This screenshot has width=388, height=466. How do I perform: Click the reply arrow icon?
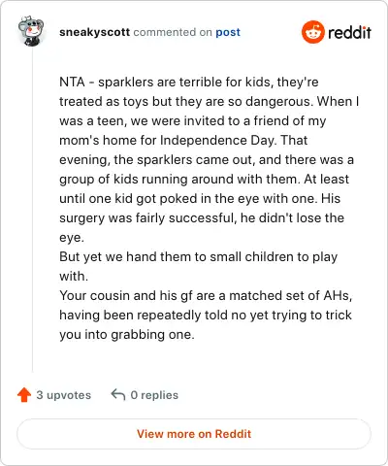pyautogui.click(x=118, y=395)
